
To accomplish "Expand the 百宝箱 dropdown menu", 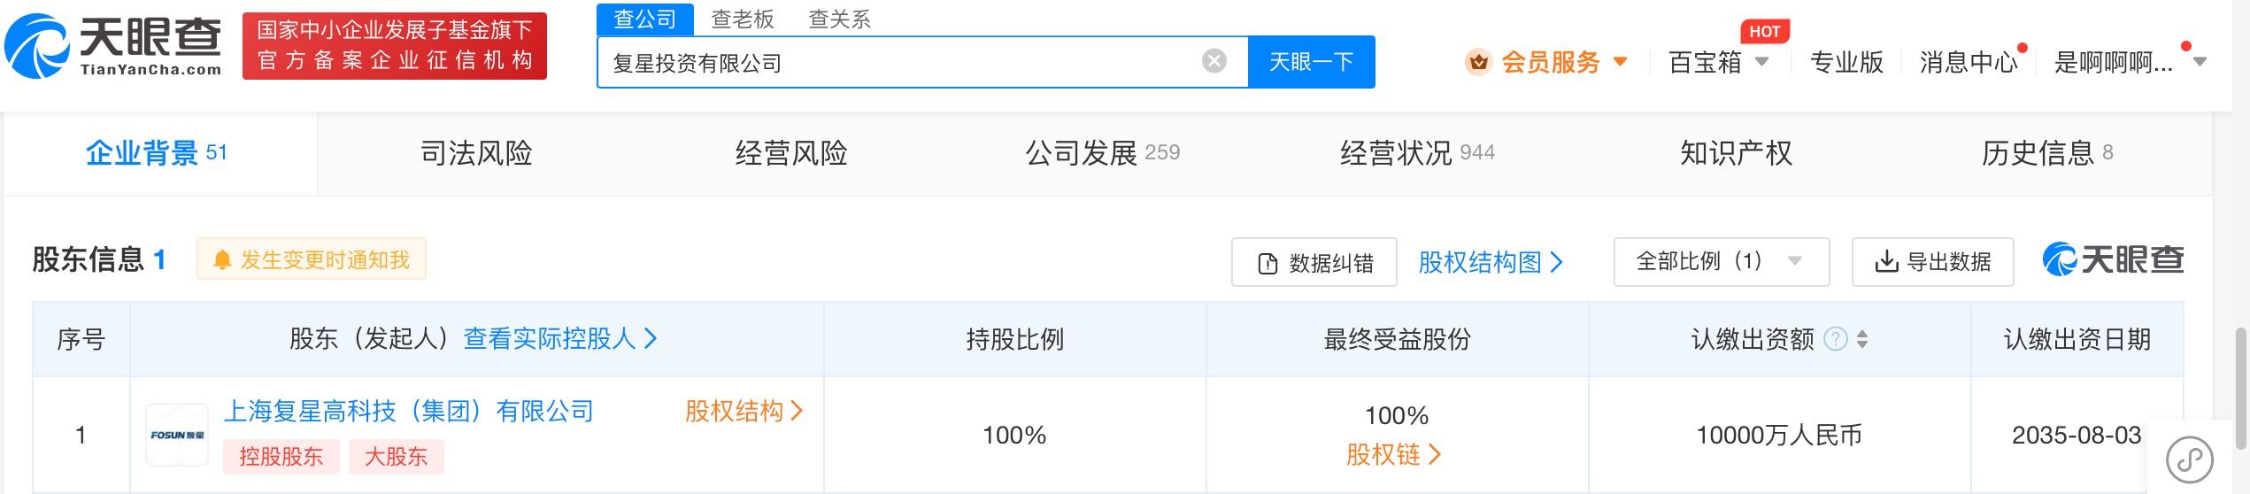I will point(1761,62).
